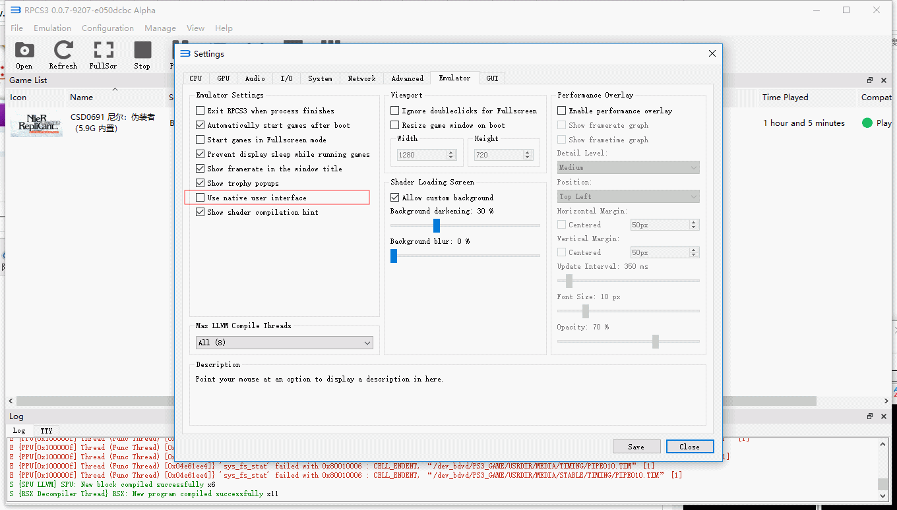Float the Game List panel
897x510 pixels.
pos(870,80)
